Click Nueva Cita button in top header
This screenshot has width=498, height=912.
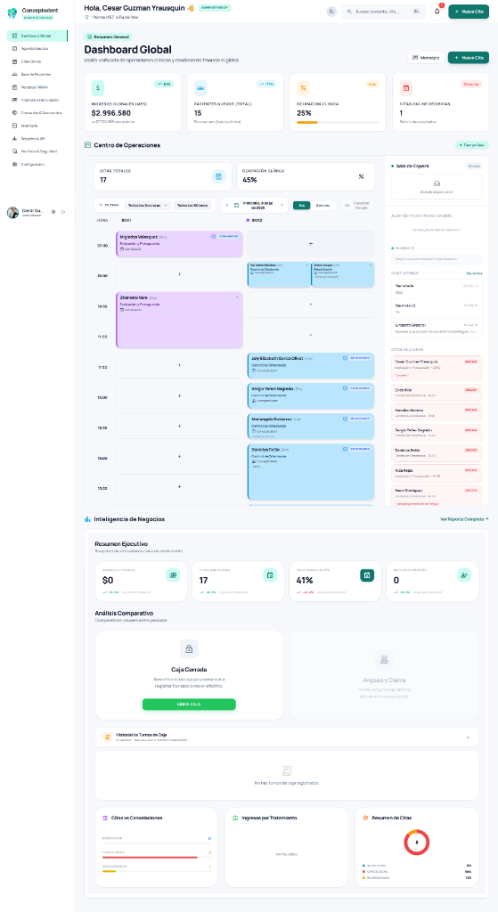(x=469, y=11)
